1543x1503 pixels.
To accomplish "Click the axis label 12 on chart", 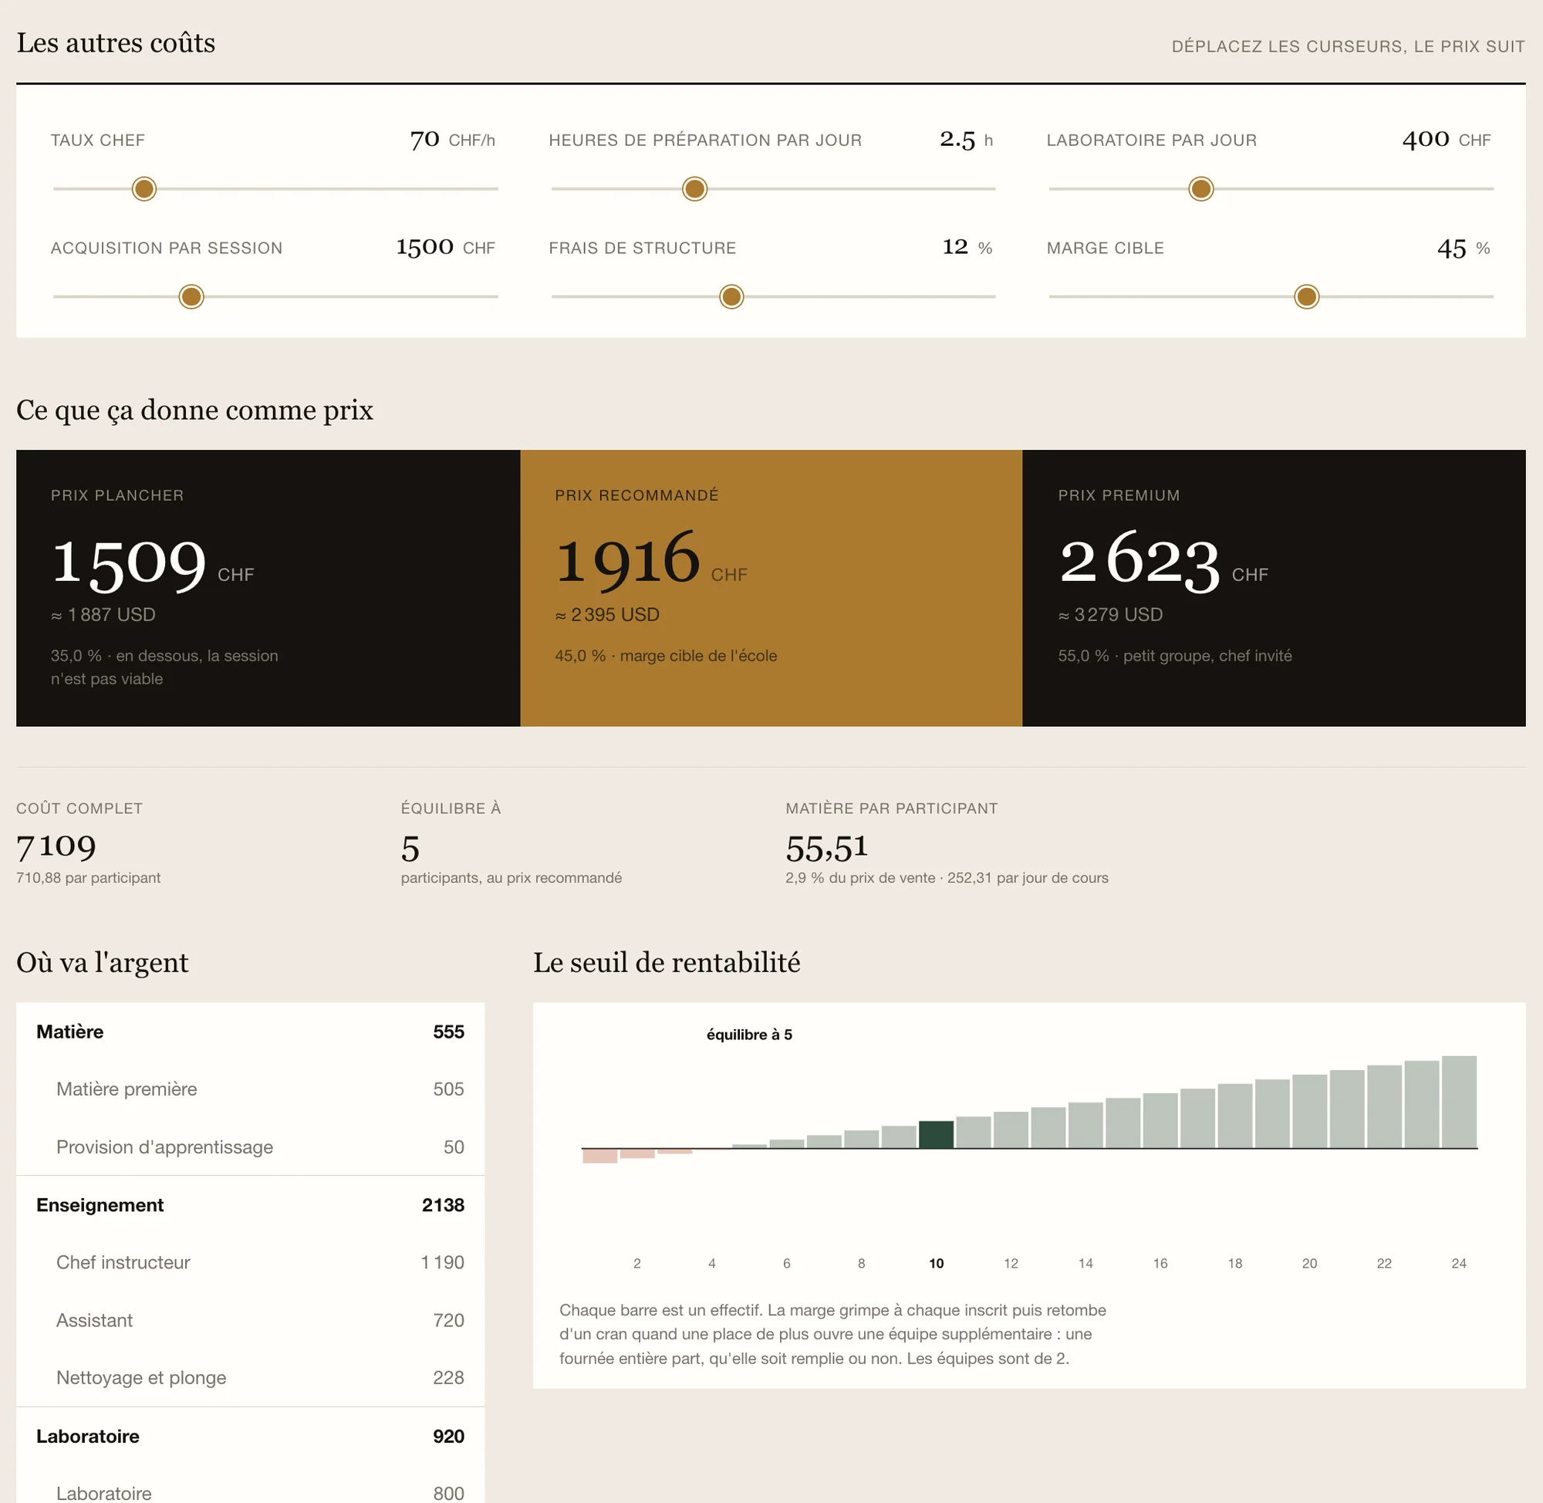I will click(1011, 1263).
